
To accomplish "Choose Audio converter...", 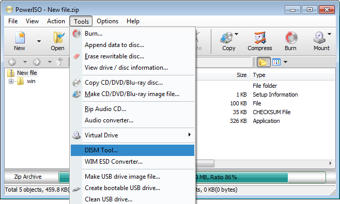I will pos(132,120).
